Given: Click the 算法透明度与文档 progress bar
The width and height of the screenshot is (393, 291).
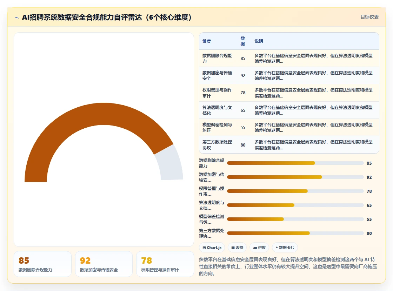Looking at the screenshot, I should click(295, 205).
